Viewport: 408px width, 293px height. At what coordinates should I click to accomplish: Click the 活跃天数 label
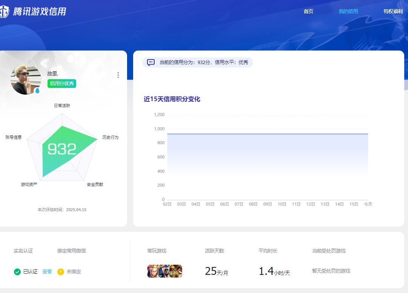[x=215, y=251]
